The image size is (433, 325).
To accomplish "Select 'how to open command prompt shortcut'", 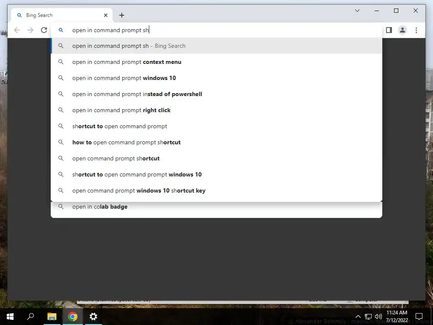I will click(x=216, y=142).
